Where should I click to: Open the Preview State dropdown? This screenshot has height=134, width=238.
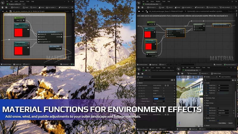click(x=213, y=7)
